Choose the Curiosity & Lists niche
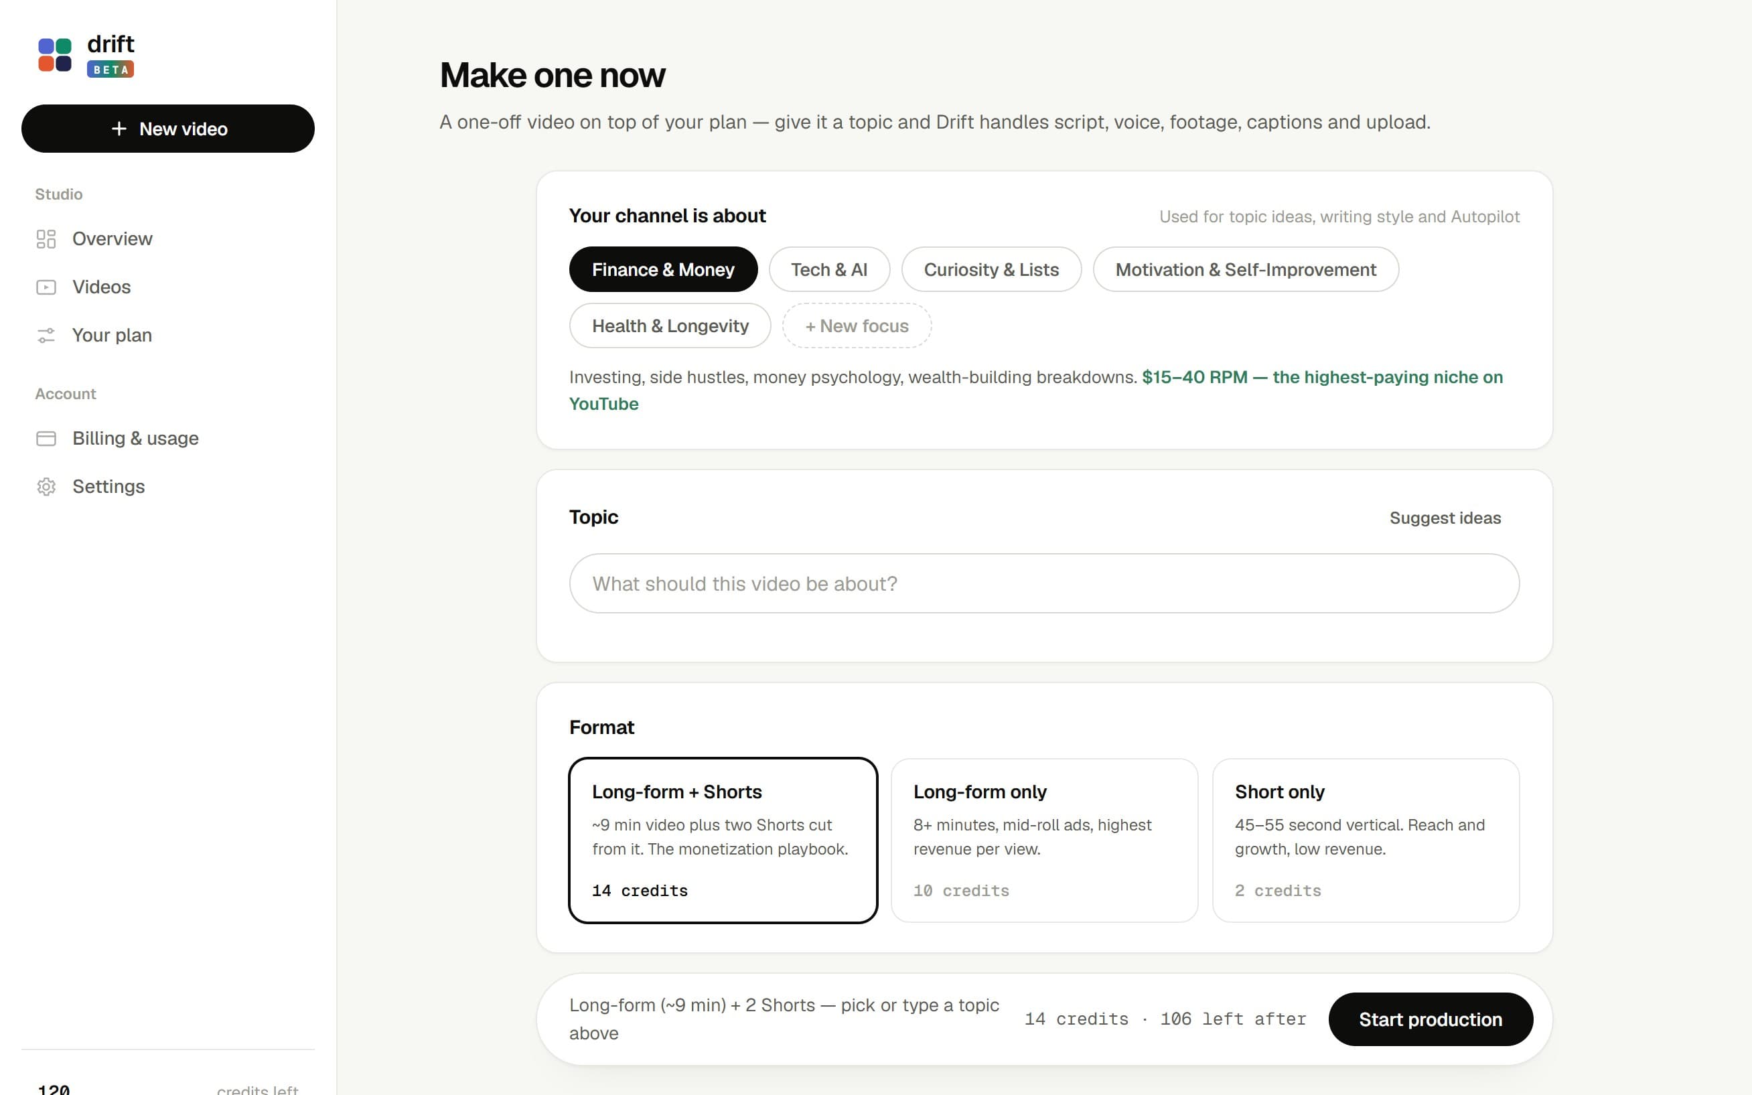1752x1095 pixels. (991, 269)
